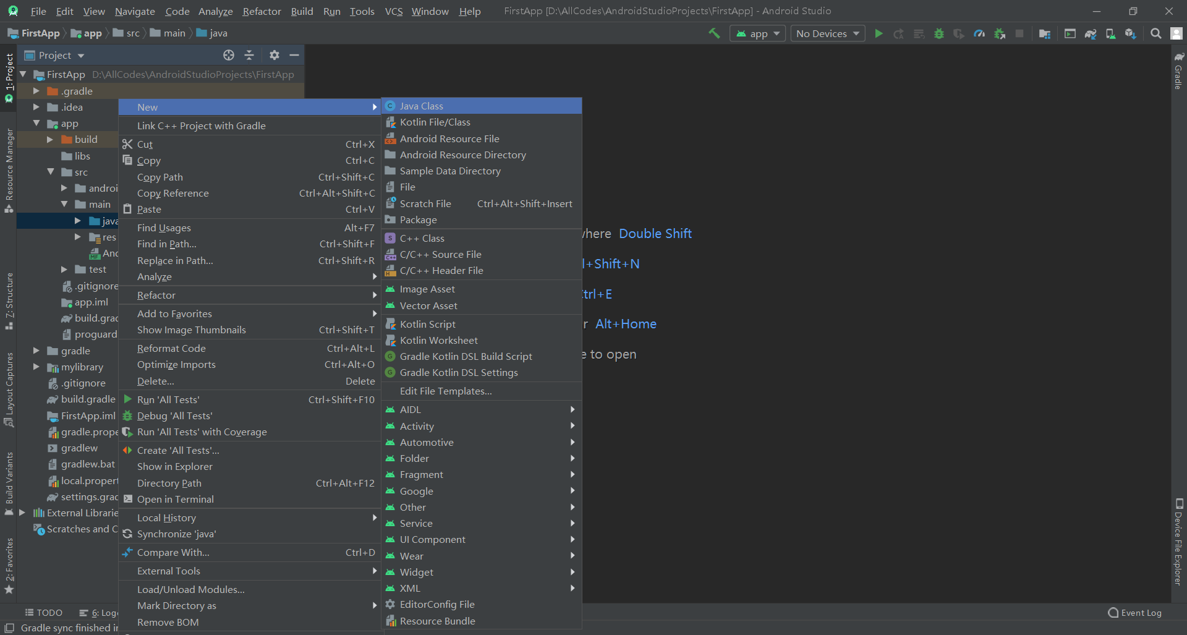
Task: Click FirstApp breadcrumb in navigation bar
Action: tap(35, 33)
